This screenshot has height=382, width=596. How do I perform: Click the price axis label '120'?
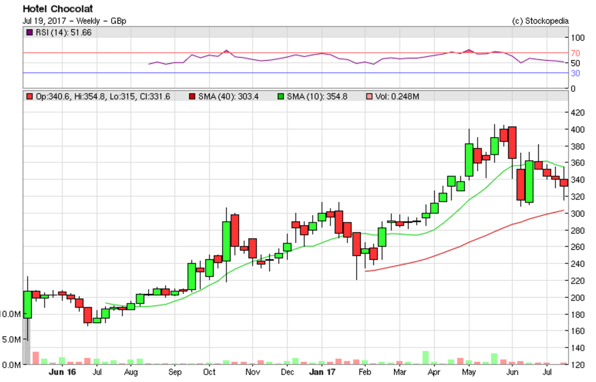[x=577, y=365]
